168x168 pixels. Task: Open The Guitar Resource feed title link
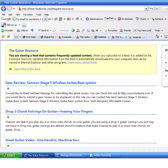(x=24, y=51)
